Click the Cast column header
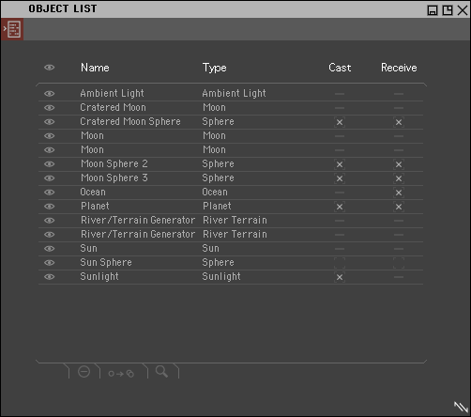 [x=340, y=68]
